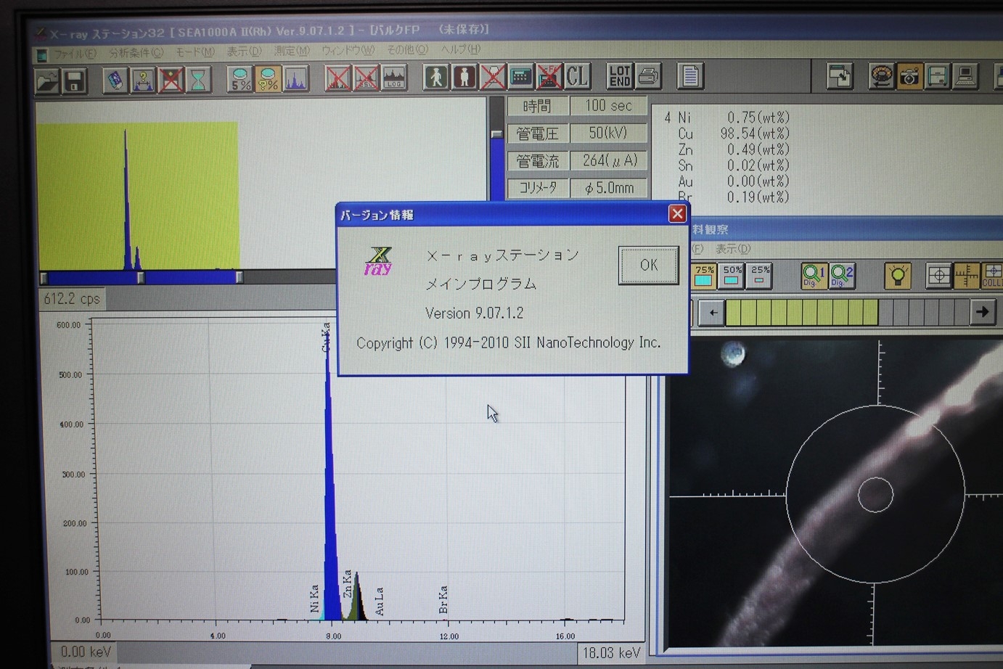The height and width of the screenshot is (669, 1003).
Task: Open the 測定(M) menu
Action: click(x=292, y=51)
